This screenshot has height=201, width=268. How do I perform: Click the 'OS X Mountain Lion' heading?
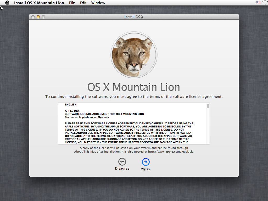(x=134, y=87)
